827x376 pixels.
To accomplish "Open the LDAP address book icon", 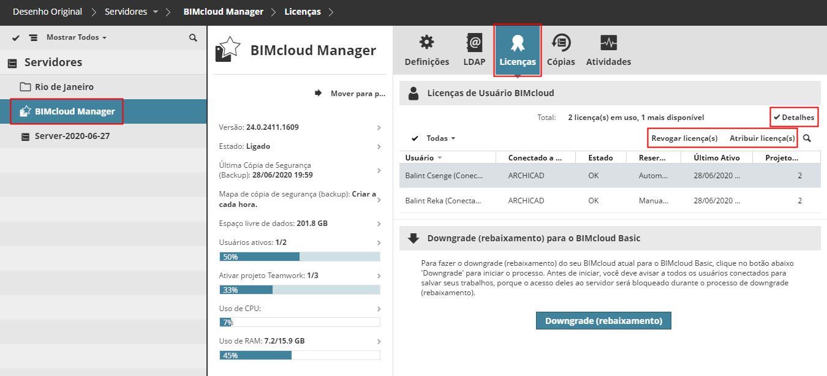I will [474, 43].
